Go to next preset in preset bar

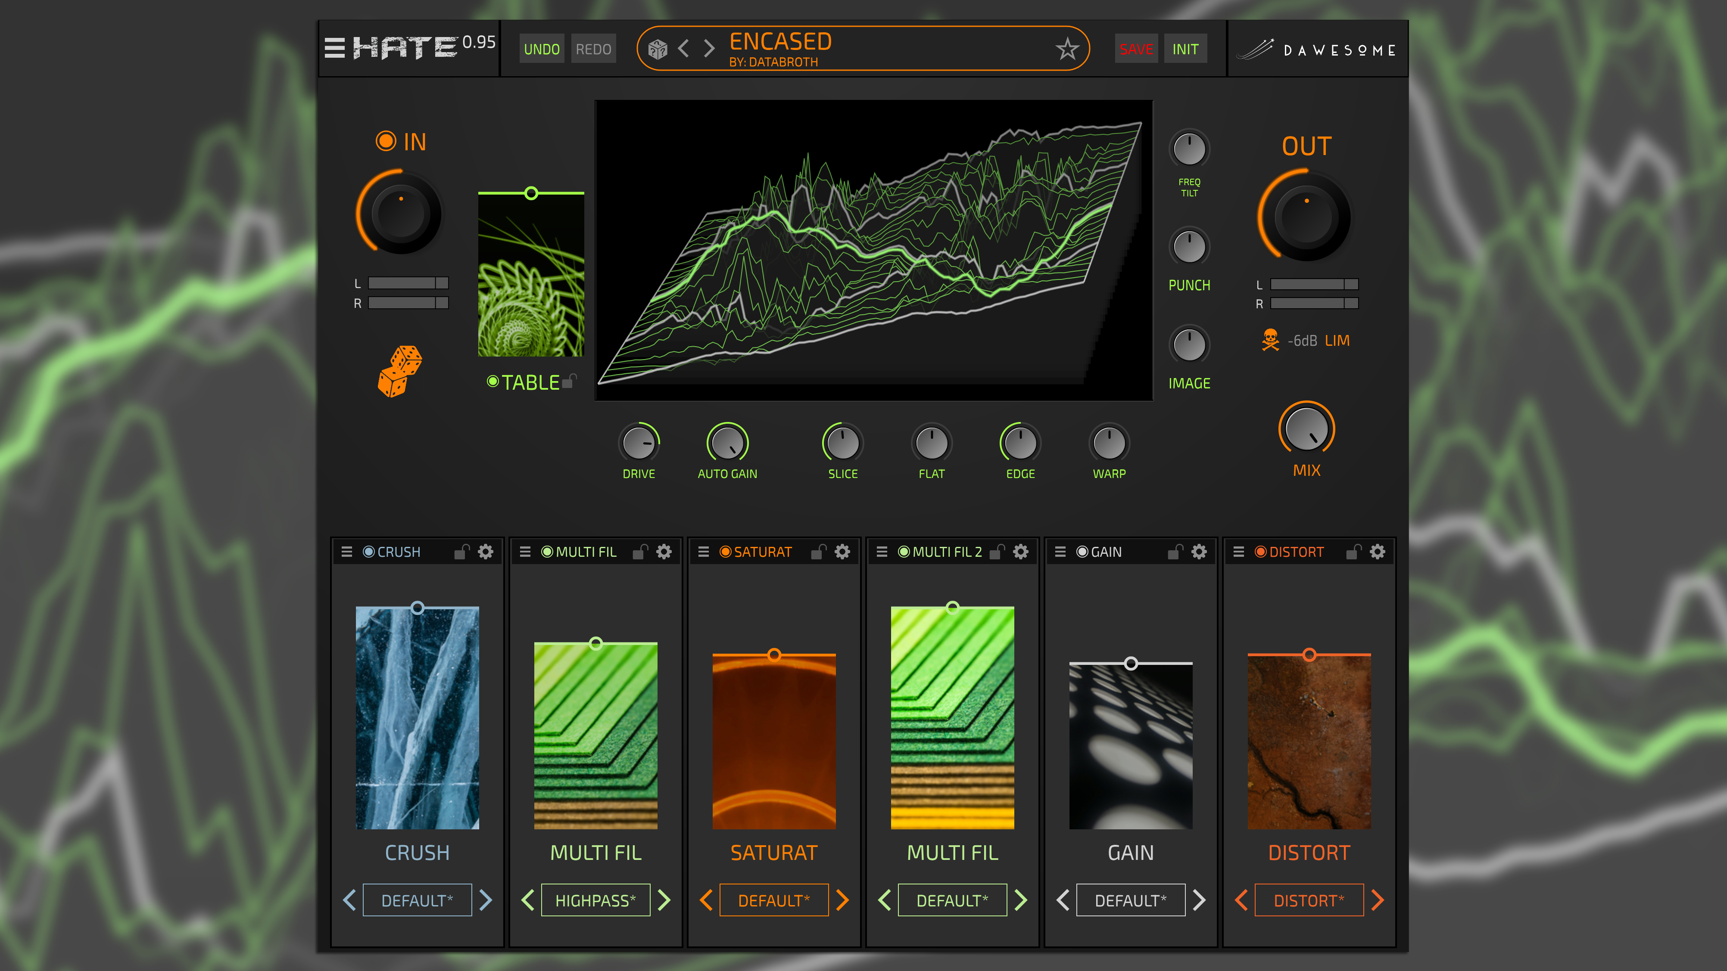(709, 48)
